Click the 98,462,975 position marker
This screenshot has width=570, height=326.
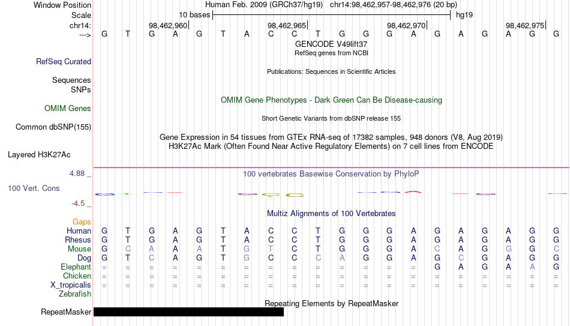coord(525,25)
